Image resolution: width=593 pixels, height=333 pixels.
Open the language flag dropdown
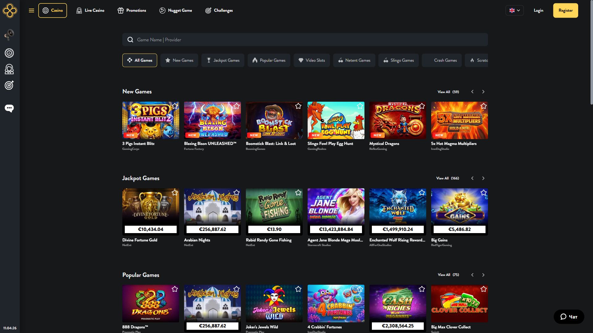pyautogui.click(x=515, y=10)
